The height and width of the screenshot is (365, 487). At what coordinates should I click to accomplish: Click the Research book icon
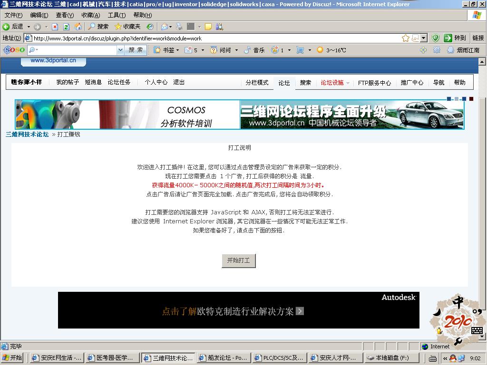tap(219, 27)
